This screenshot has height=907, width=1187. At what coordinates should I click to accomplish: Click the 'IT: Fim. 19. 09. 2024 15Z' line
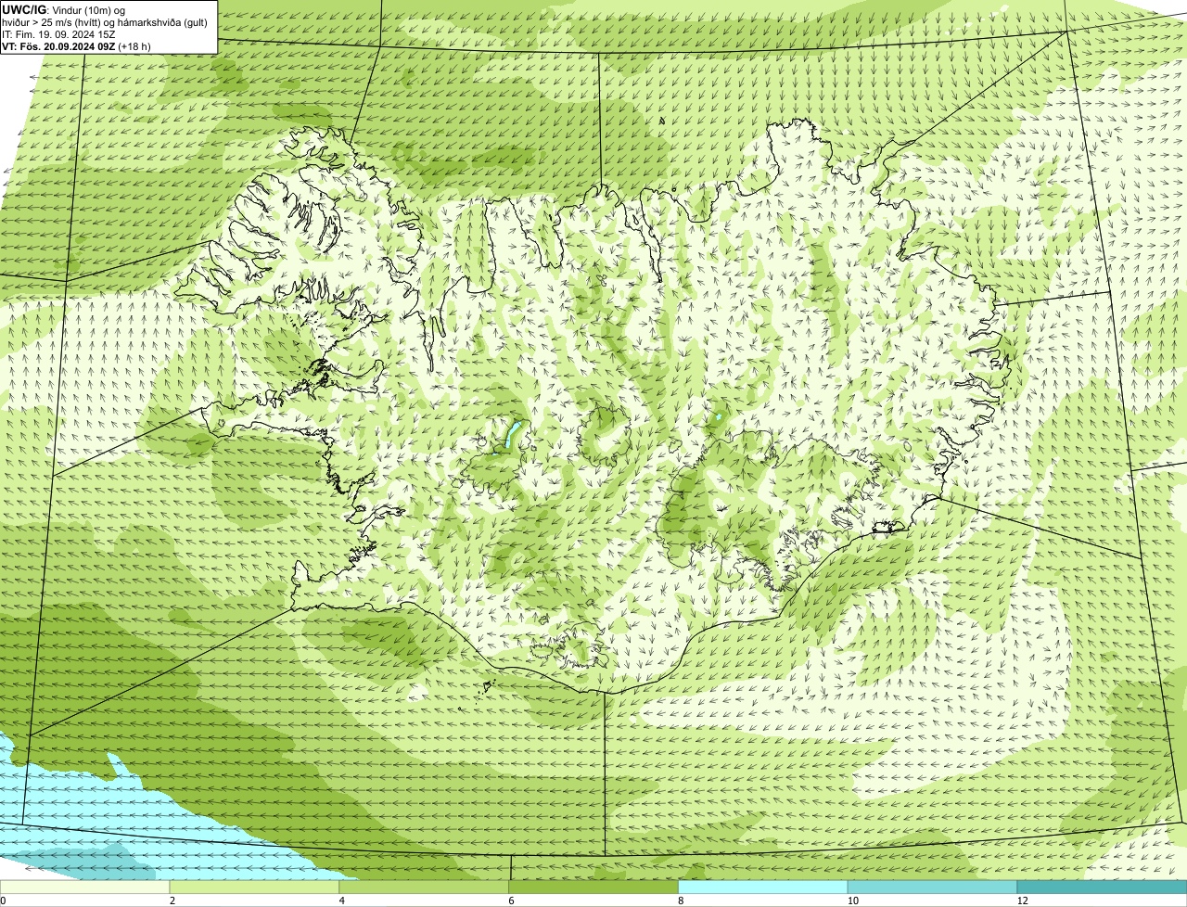[x=58, y=34]
